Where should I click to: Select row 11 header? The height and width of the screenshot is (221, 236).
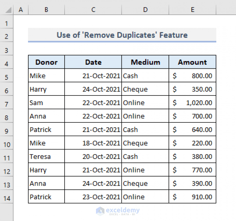pyautogui.click(x=6, y=156)
